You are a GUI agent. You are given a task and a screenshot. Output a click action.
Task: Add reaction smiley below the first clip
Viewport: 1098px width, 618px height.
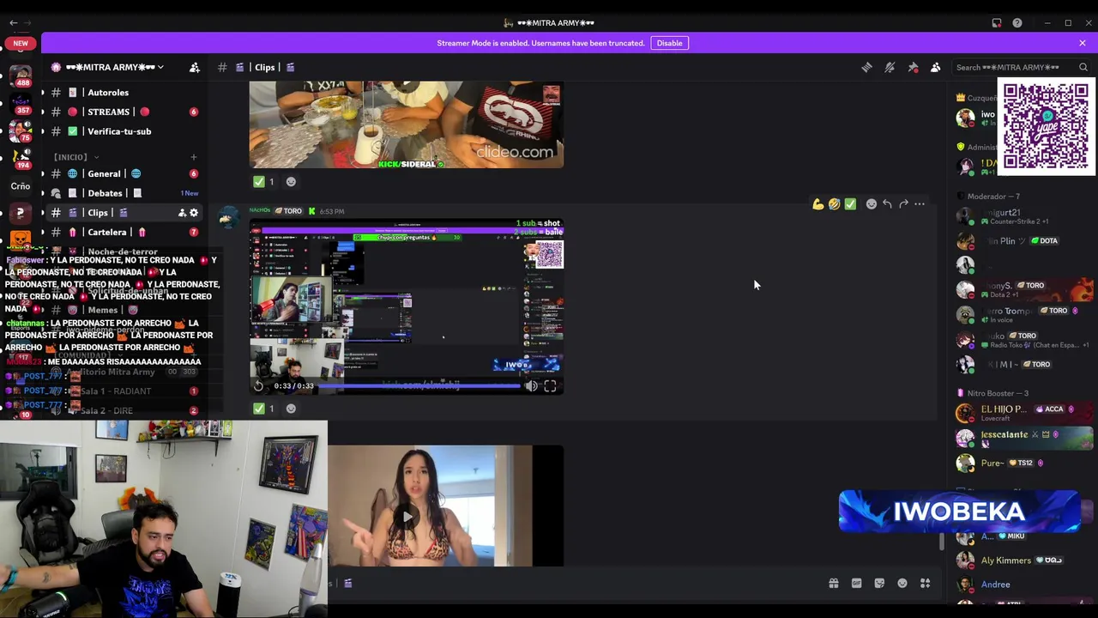pyautogui.click(x=291, y=182)
